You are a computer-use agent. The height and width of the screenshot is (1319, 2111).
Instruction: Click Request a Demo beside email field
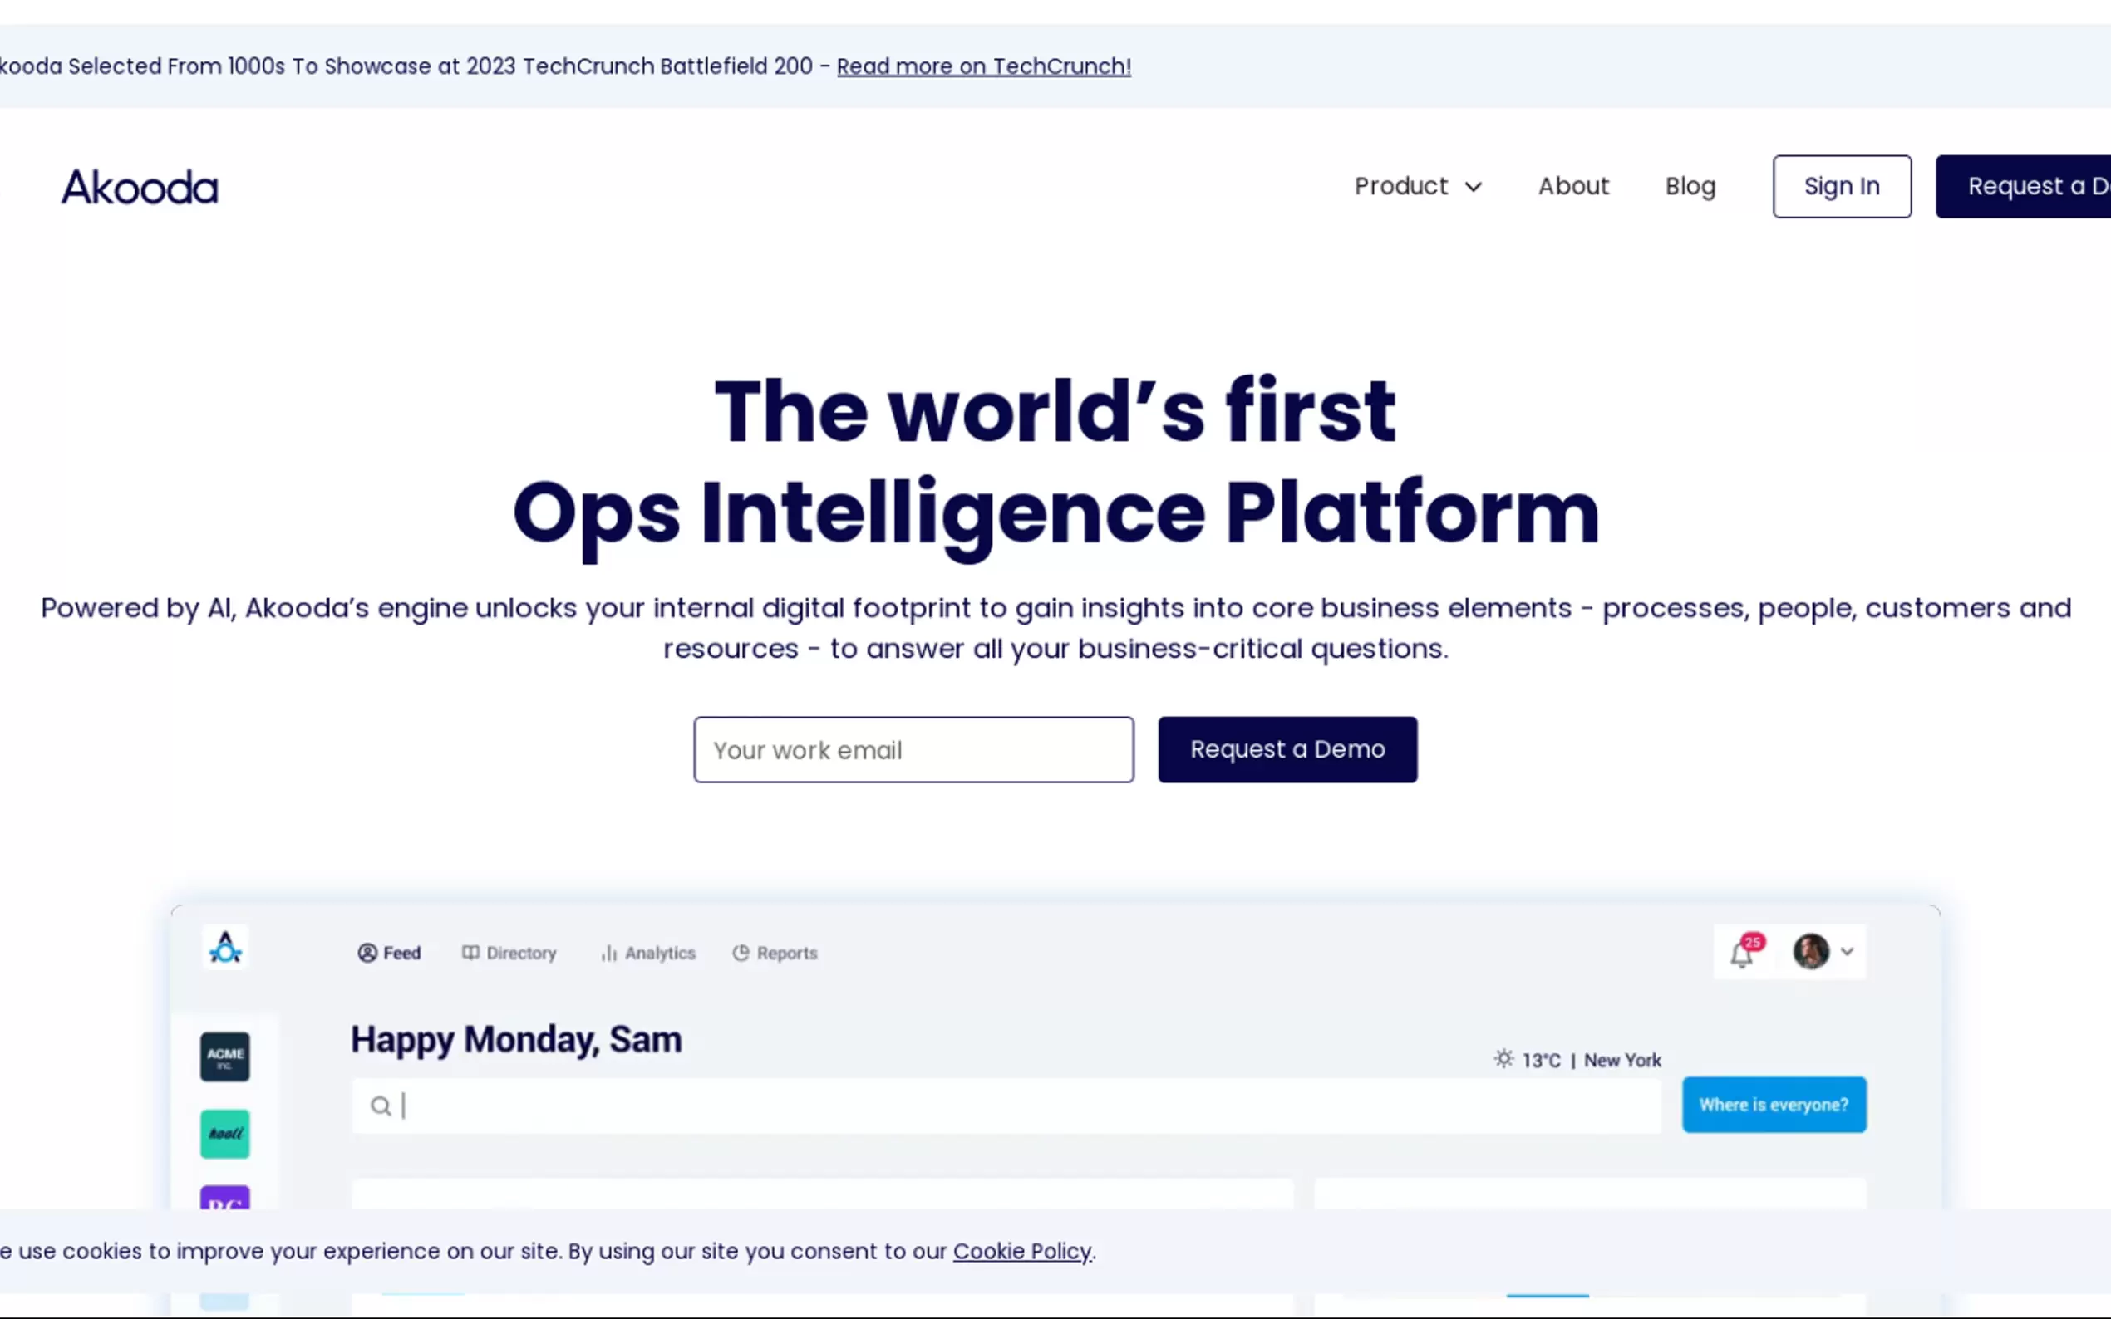[x=1287, y=749]
